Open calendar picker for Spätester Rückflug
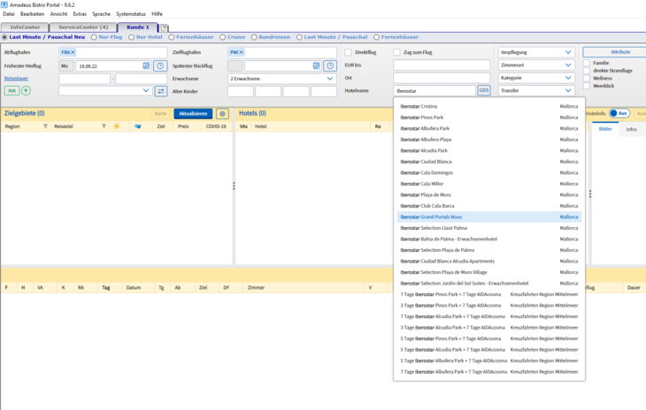Screen dimensions: 646x410 point(317,65)
